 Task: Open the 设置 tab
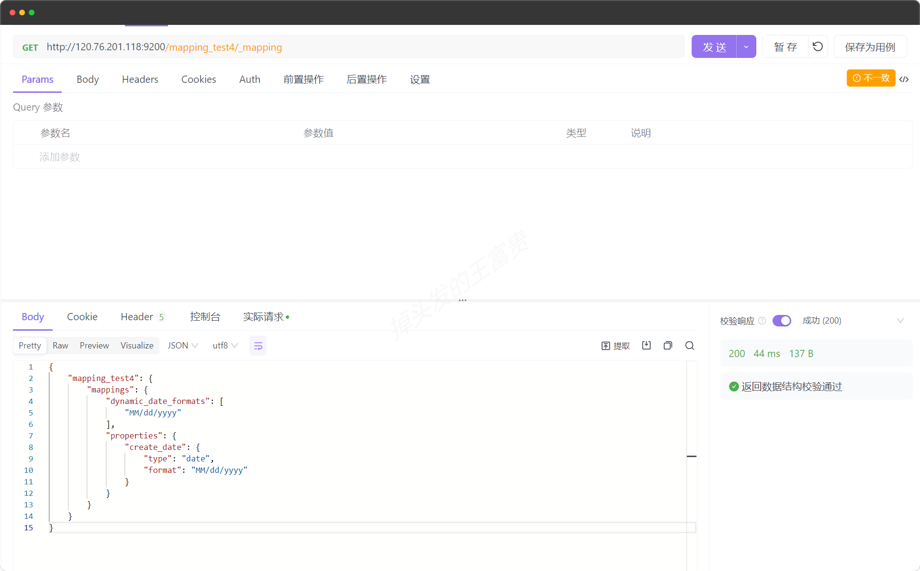pyautogui.click(x=420, y=79)
